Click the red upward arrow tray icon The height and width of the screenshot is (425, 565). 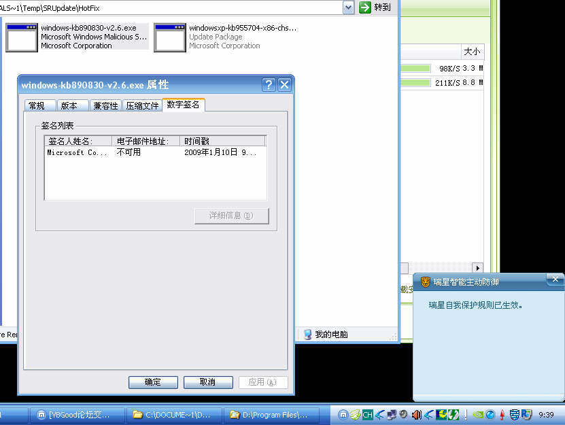tap(502, 415)
